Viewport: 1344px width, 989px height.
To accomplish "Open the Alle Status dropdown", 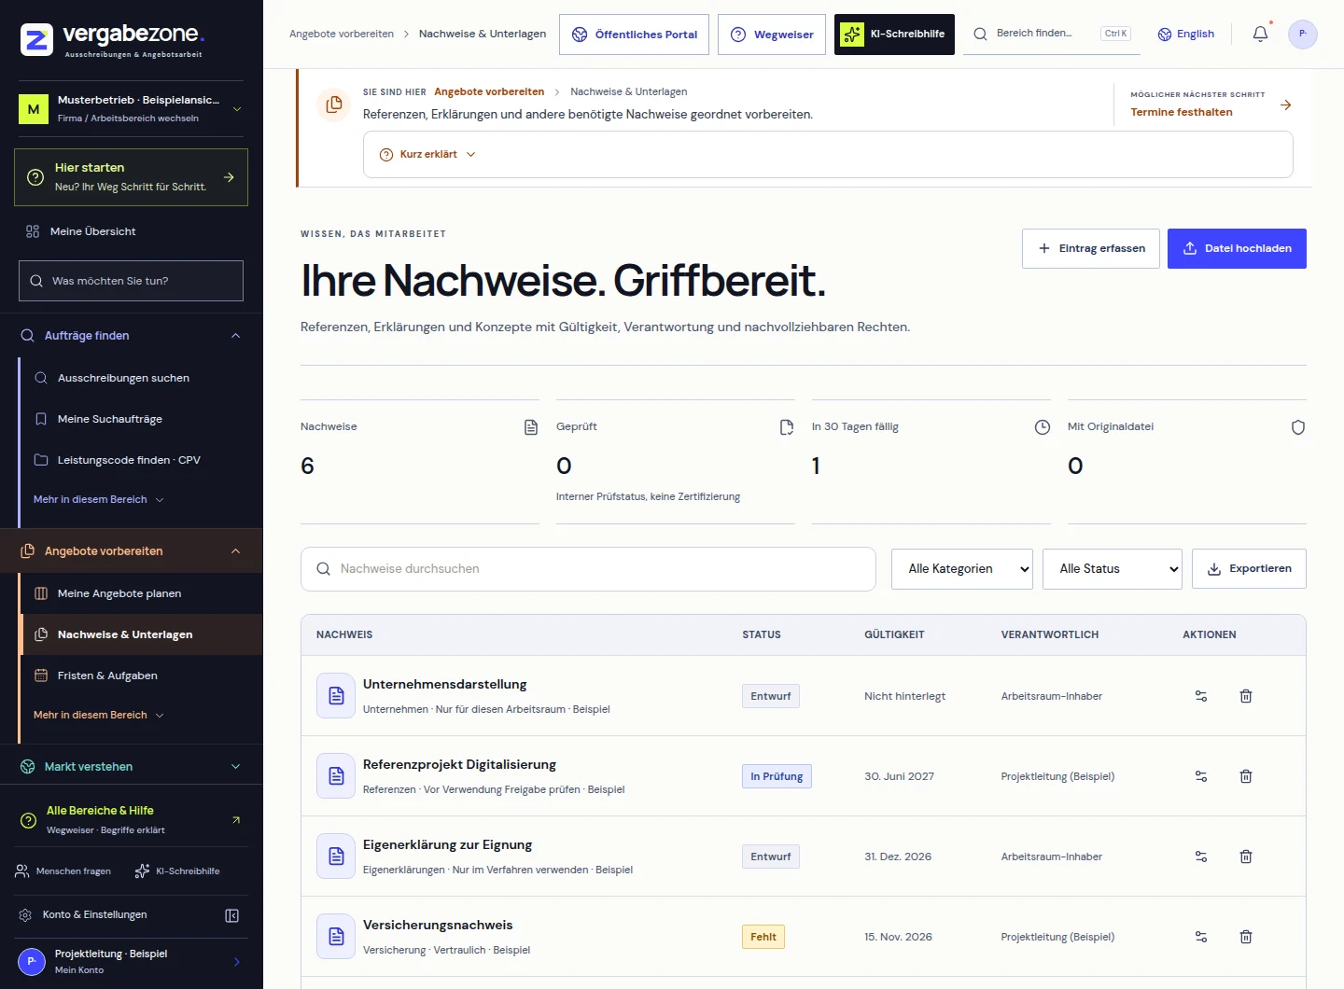I will 1113,569.
